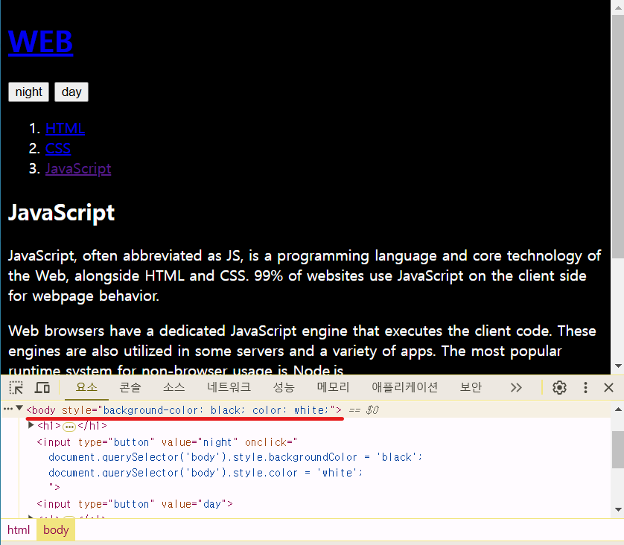Click the page vertical scrollbar thumb
Image resolution: width=624 pixels, height=545 pixels.
tap(618, 136)
